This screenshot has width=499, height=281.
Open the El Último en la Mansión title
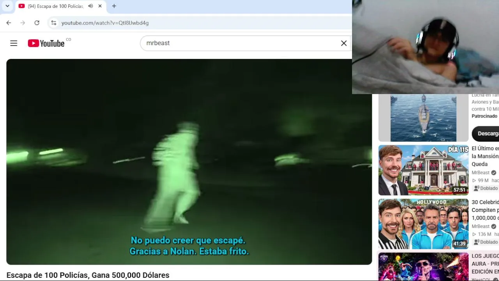pos(485,156)
